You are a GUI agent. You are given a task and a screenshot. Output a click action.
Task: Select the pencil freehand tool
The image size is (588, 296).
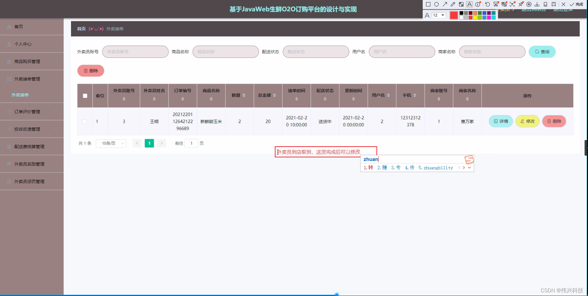coord(453,4)
